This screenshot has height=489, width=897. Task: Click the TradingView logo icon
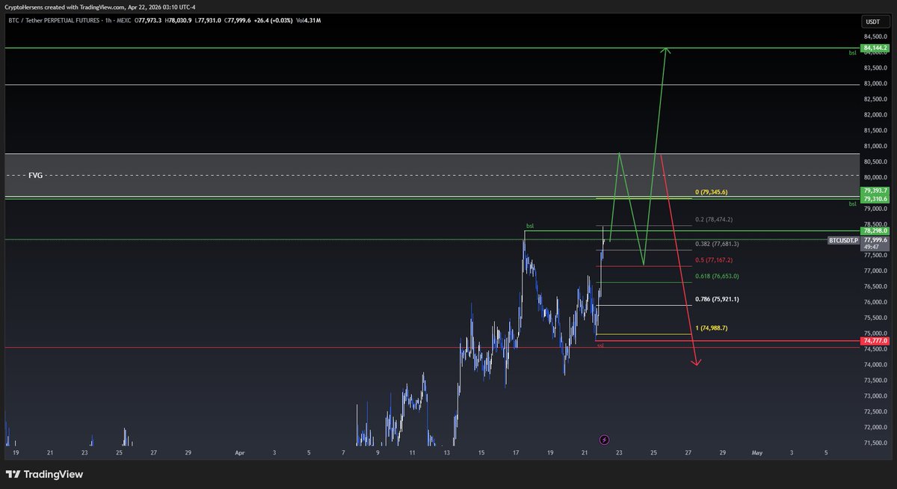pos(13,474)
